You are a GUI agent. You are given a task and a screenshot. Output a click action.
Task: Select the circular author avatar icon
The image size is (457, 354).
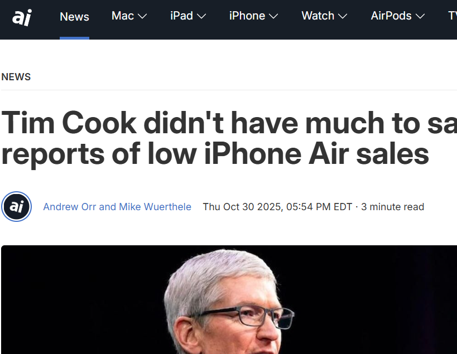[x=16, y=206]
